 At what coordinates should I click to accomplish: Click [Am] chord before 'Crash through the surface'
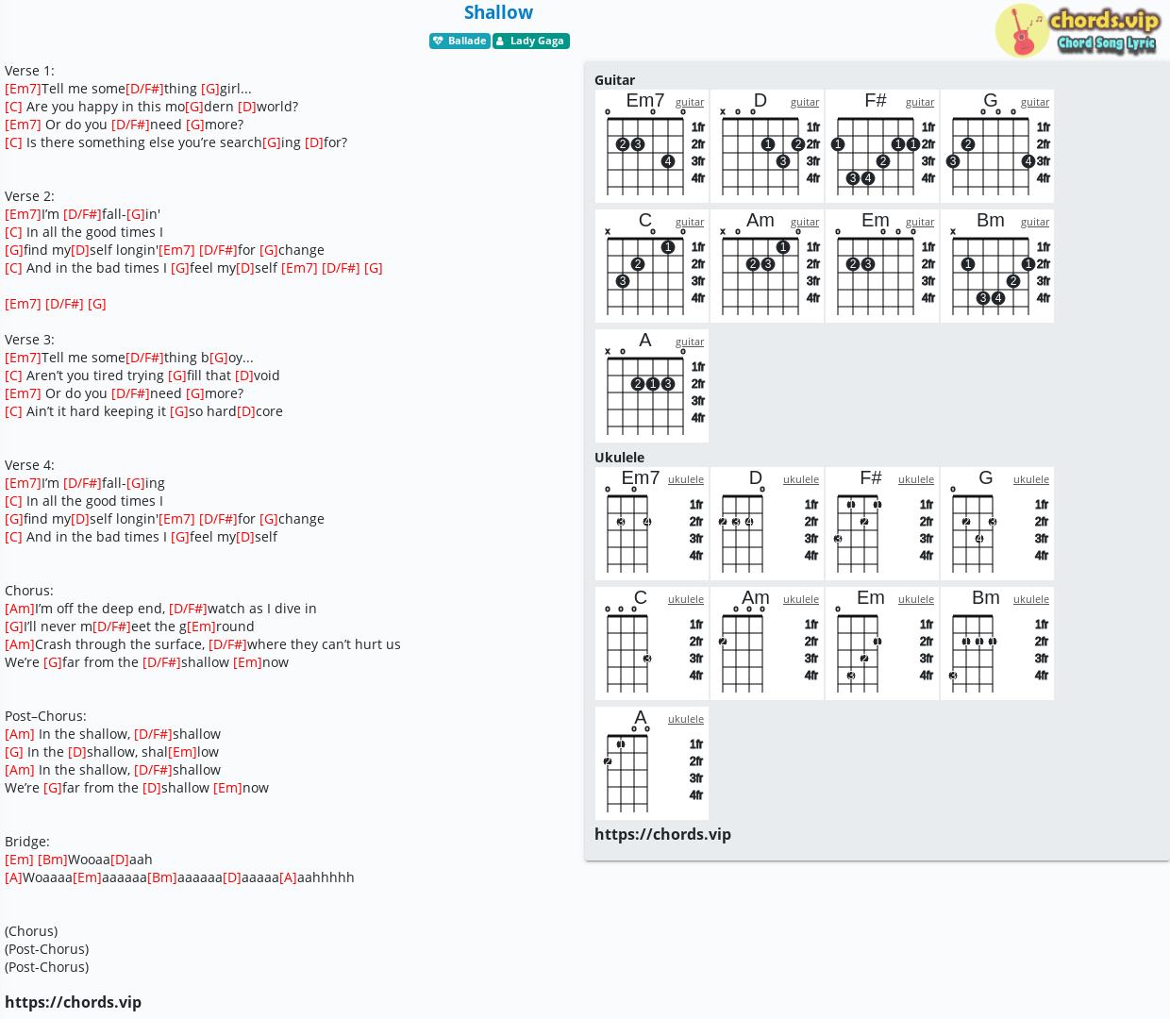[x=20, y=644]
